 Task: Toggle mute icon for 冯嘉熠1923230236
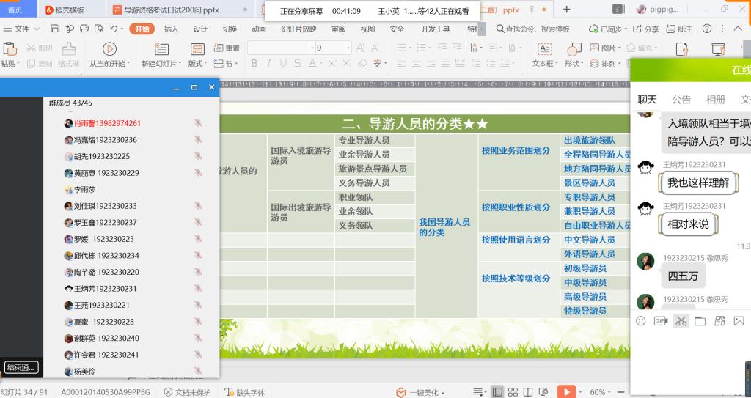click(x=198, y=140)
